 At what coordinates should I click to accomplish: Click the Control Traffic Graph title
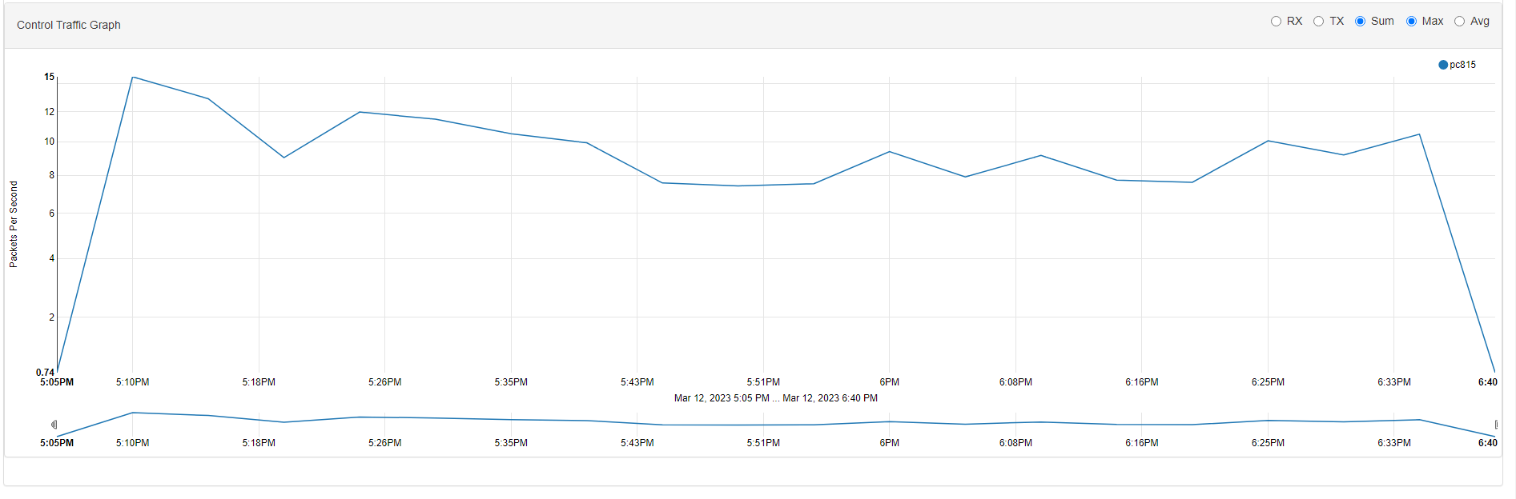pos(69,25)
